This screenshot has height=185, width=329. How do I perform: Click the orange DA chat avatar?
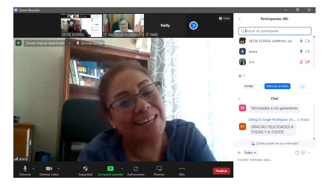(242, 126)
